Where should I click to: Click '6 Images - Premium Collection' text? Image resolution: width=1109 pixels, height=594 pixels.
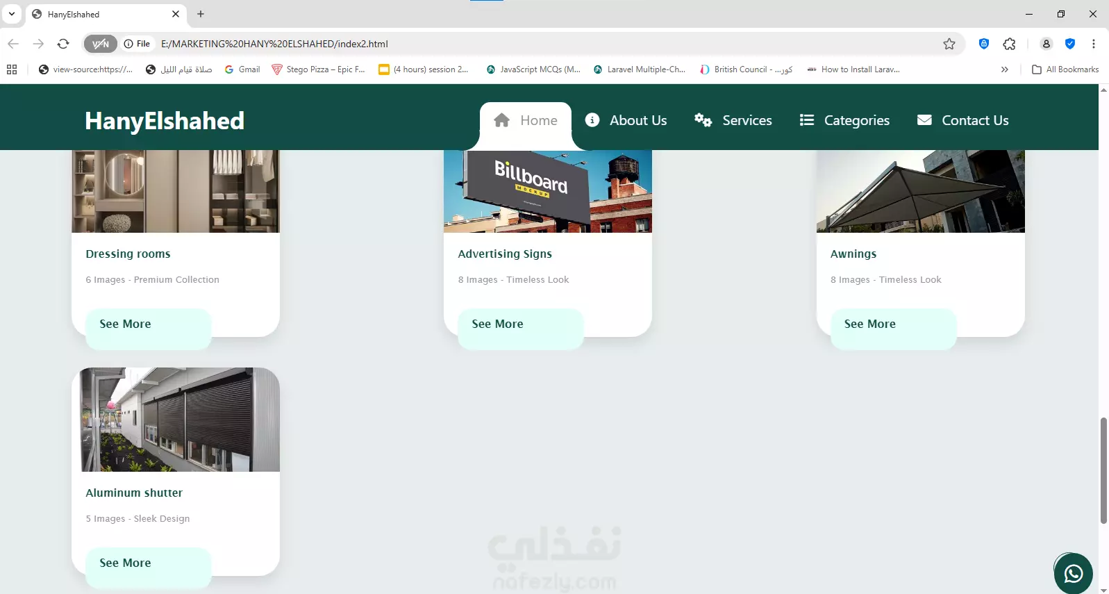click(152, 280)
